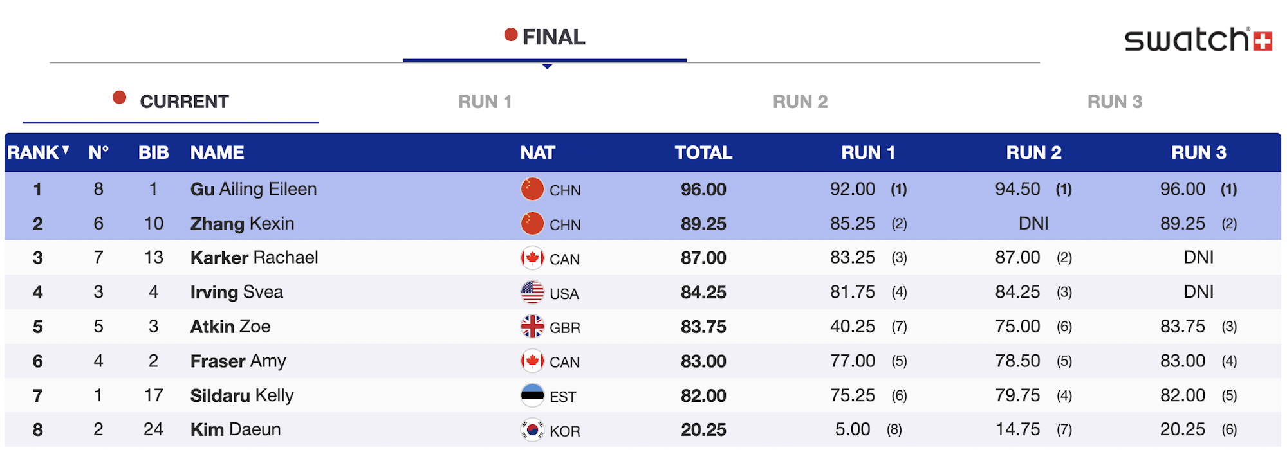Click the South Korea flag icon
1287x450 pixels.
pyautogui.click(x=532, y=429)
